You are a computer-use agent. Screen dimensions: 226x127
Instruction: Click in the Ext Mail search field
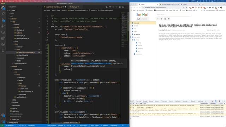pyautogui.click(x=173, y=15)
